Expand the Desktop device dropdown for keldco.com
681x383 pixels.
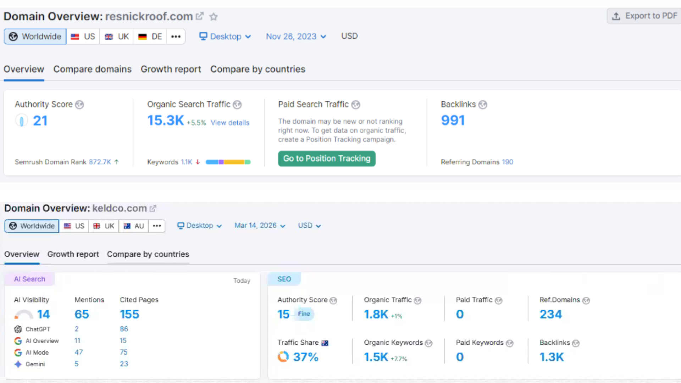pos(199,226)
